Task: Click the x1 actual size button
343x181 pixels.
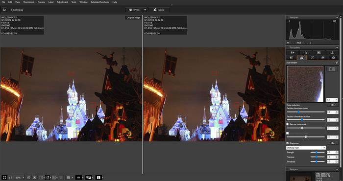Action: tap(10, 178)
